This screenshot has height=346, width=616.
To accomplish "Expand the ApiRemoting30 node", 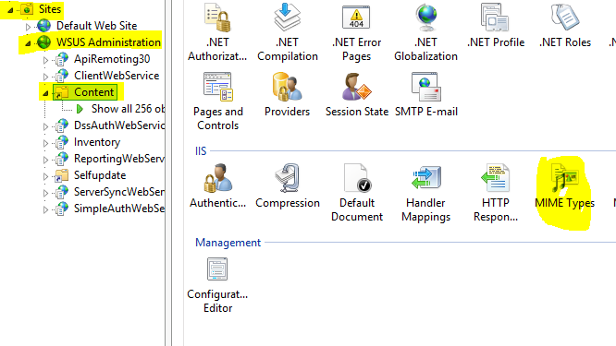I will [x=45, y=60].
